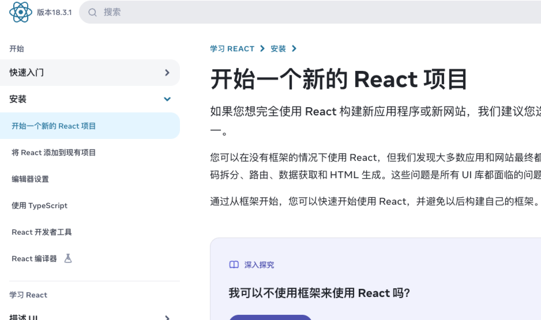Click paragraph starting 通过从框架开始
Image resolution: width=541 pixels, height=320 pixels.
point(375,201)
